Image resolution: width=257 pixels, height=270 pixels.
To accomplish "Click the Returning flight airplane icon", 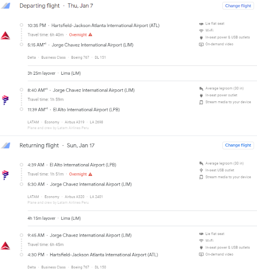I will point(6,146).
